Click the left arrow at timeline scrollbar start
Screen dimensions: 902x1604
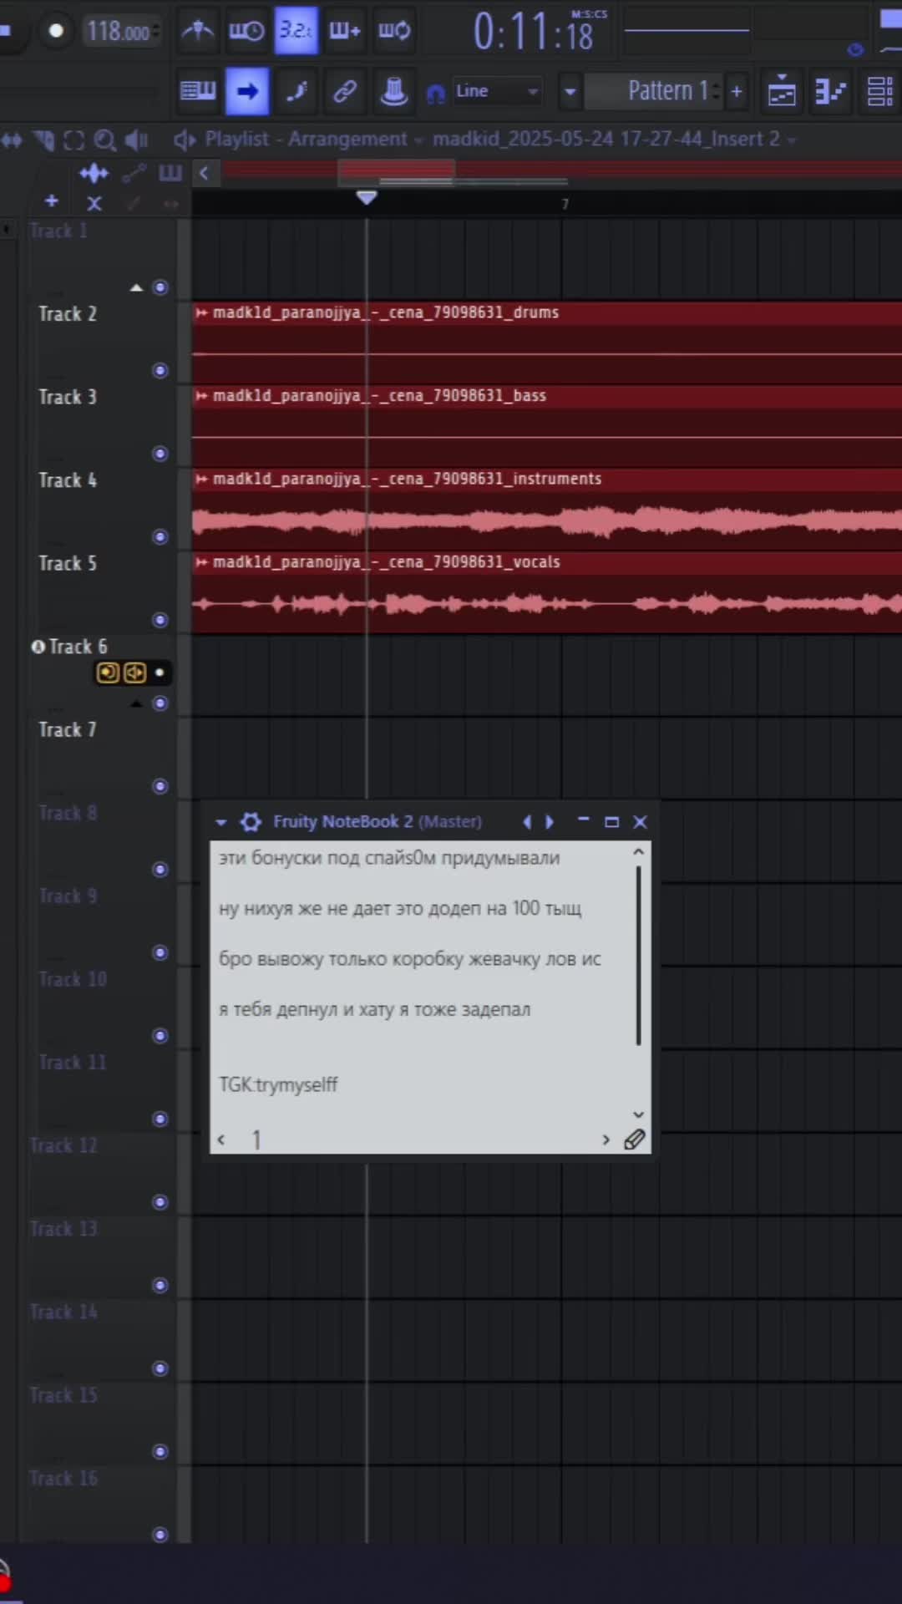(x=204, y=173)
